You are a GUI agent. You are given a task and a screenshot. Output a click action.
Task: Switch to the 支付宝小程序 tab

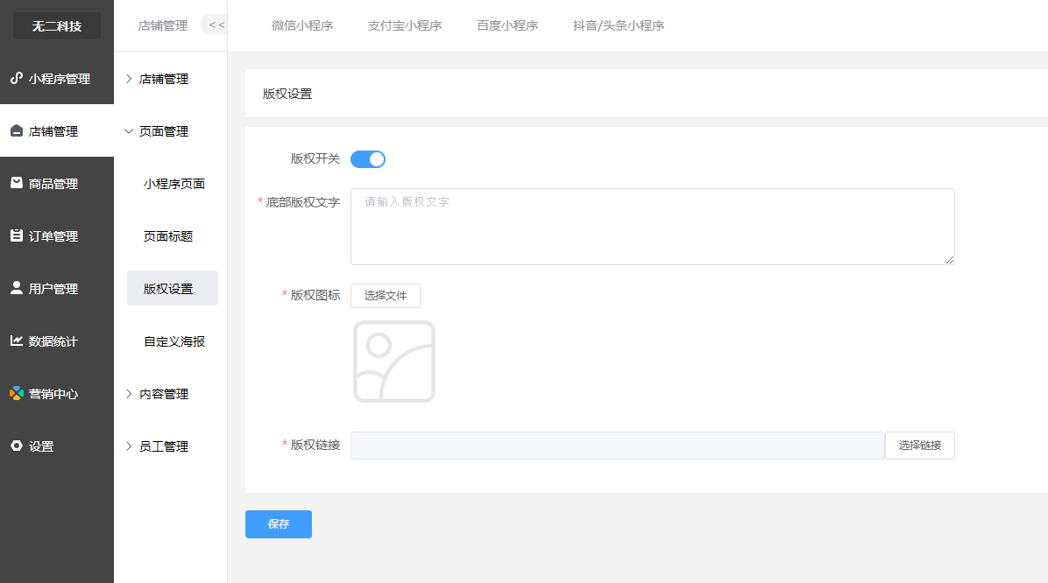pyautogui.click(x=404, y=25)
